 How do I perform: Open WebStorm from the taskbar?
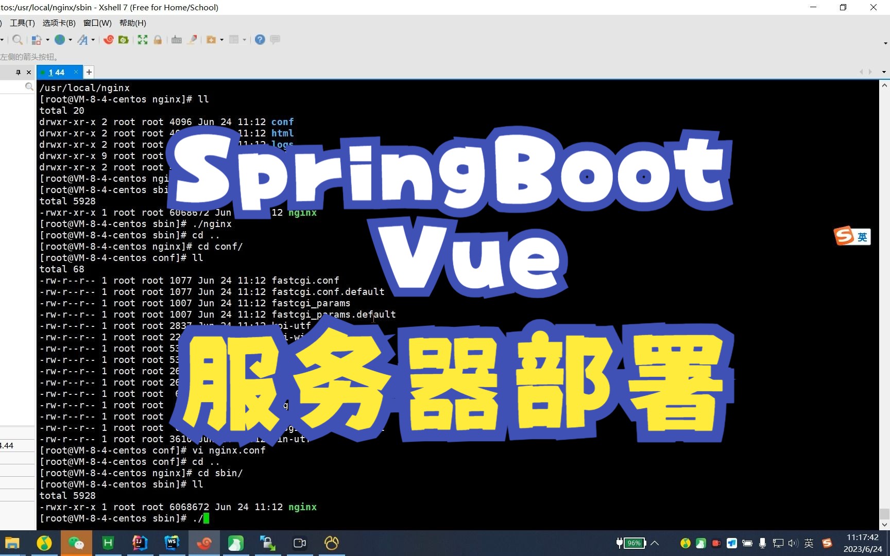point(172,543)
